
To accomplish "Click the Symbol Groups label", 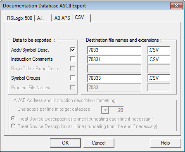I will click(26, 78).
